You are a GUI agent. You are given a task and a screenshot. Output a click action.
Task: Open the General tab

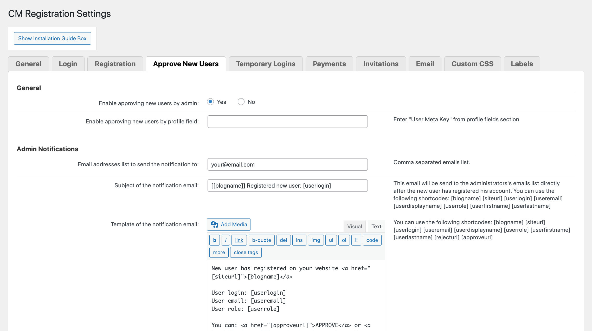[x=28, y=64]
